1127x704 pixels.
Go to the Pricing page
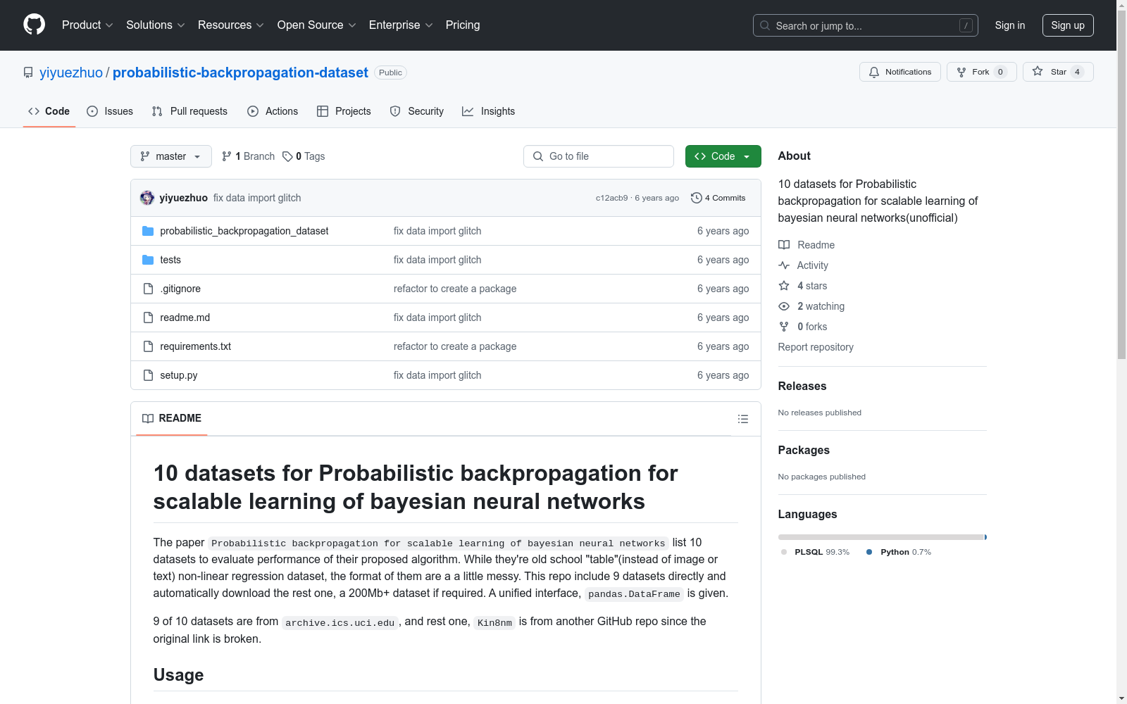click(x=463, y=25)
